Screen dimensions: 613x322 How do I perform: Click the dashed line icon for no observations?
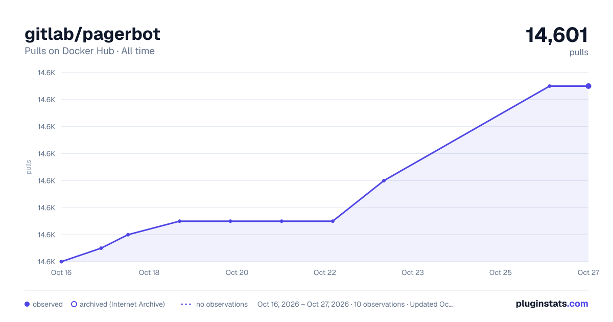pyautogui.click(x=186, y=304)
